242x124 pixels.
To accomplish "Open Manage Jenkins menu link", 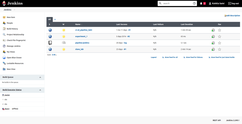I will point(13,46).
